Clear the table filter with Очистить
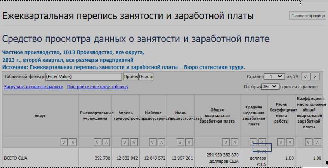This screenshot has width=328, height=168. click(146, 76)
